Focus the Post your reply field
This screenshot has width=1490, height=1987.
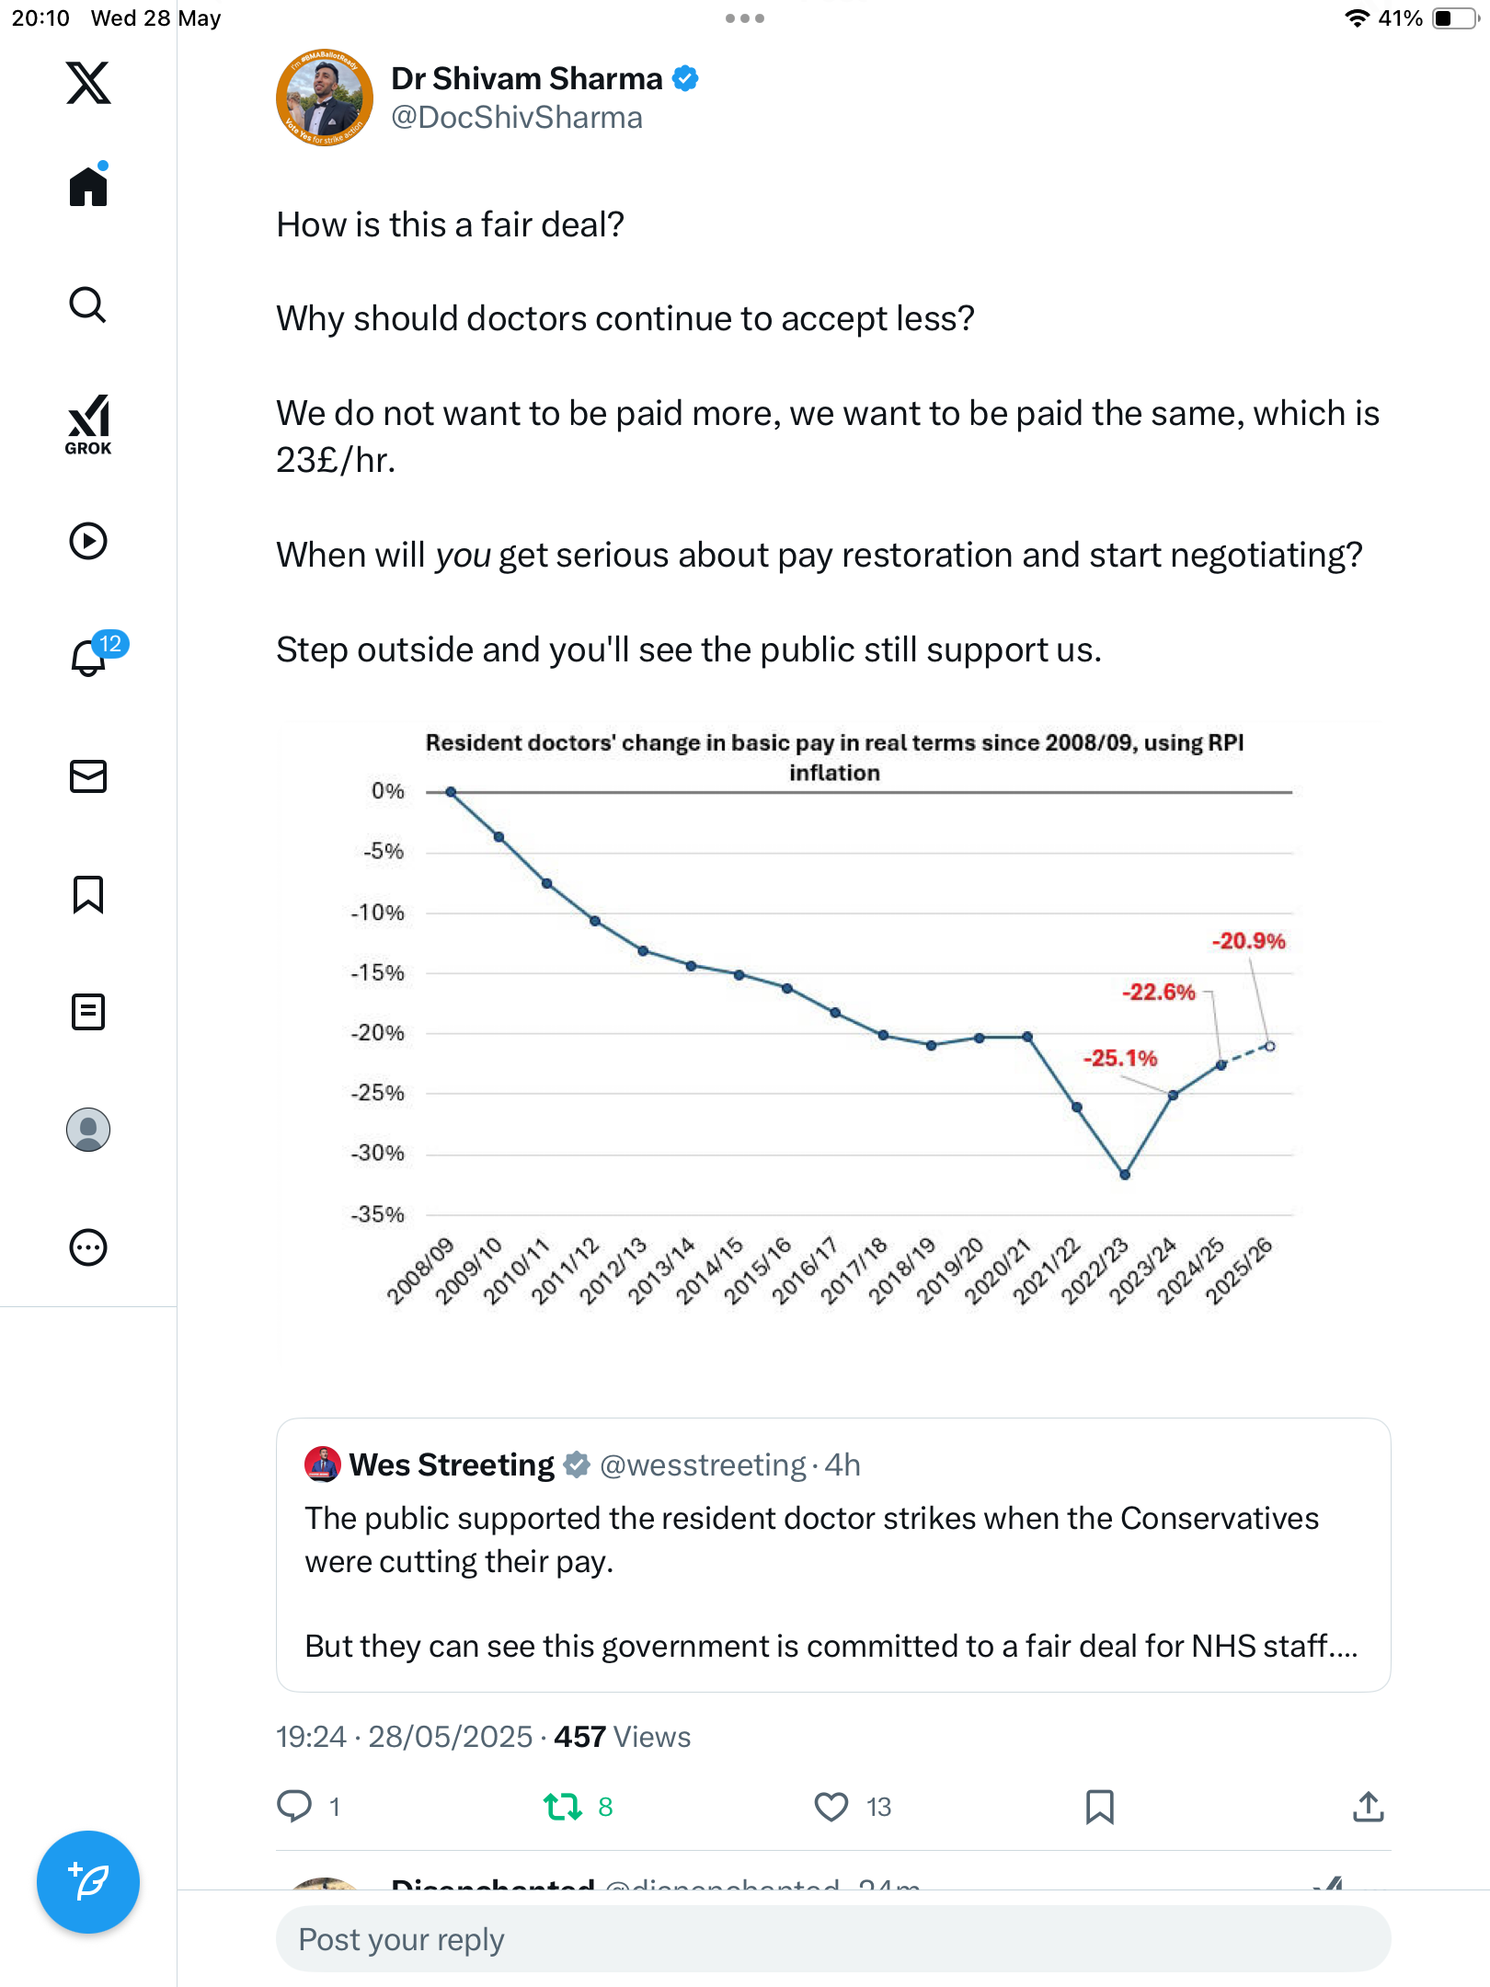click(x=833, y=1939)
